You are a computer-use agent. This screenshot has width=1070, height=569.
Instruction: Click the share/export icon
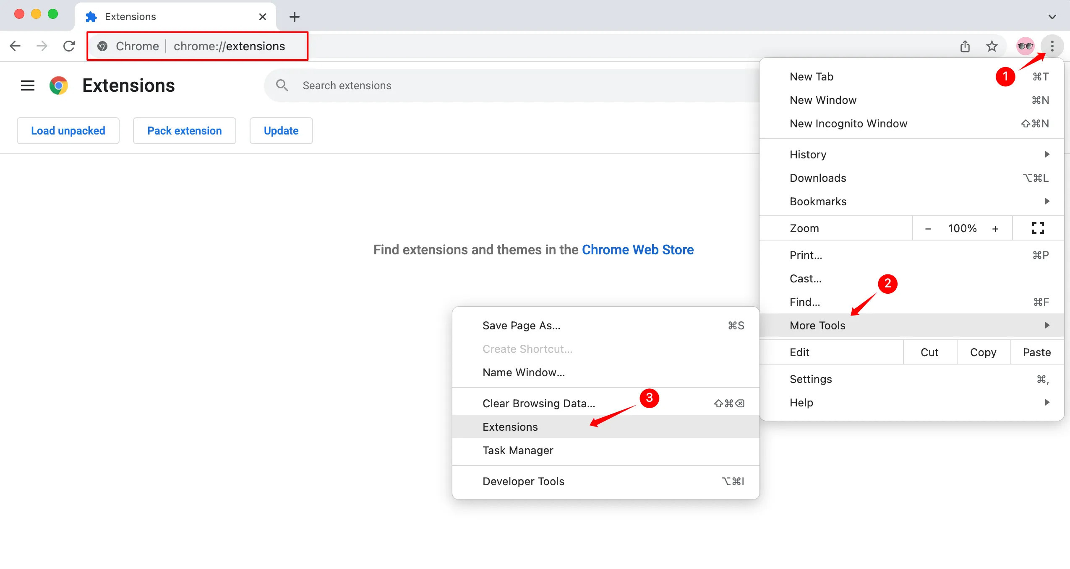coord(965,45)
